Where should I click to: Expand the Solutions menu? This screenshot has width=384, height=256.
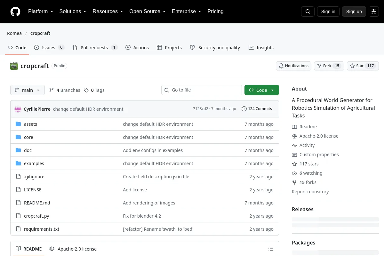point(73,12)
